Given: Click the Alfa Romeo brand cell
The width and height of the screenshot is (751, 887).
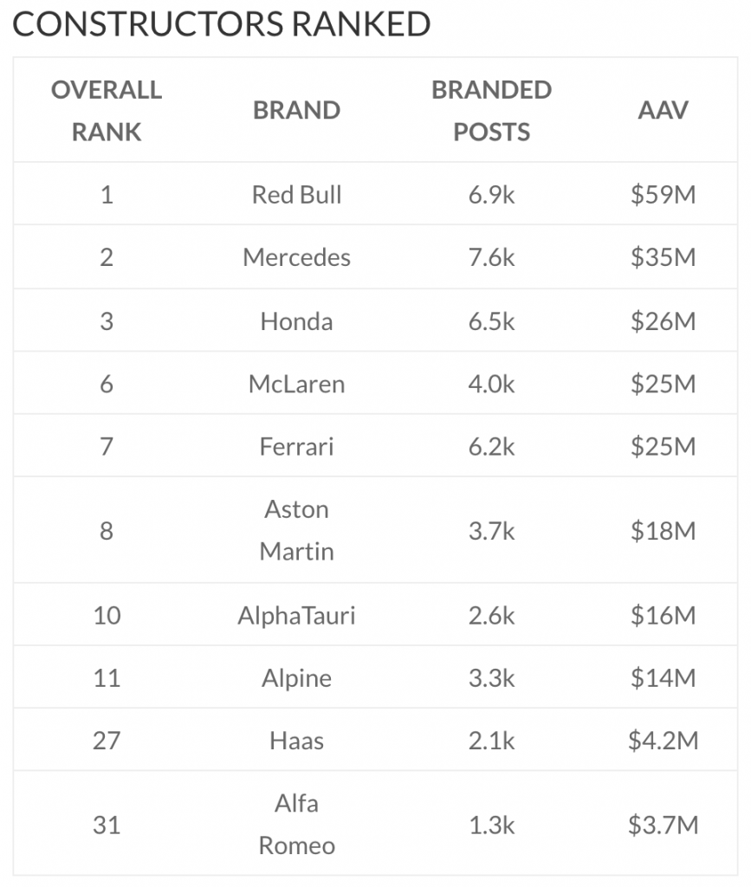Looking at the screenshot, I should (296, 825).
